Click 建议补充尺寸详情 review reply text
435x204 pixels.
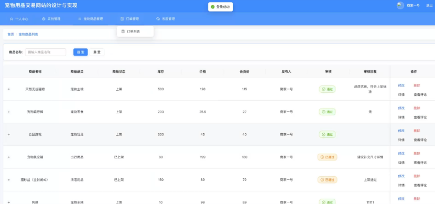[370, 157]
